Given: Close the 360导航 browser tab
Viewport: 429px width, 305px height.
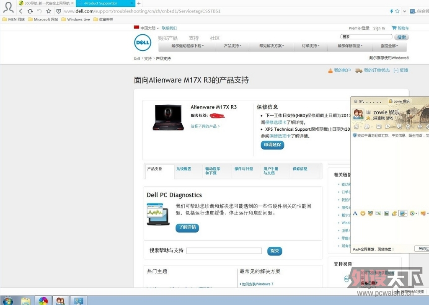Looking at the screenshot, I should pos(72,3).
